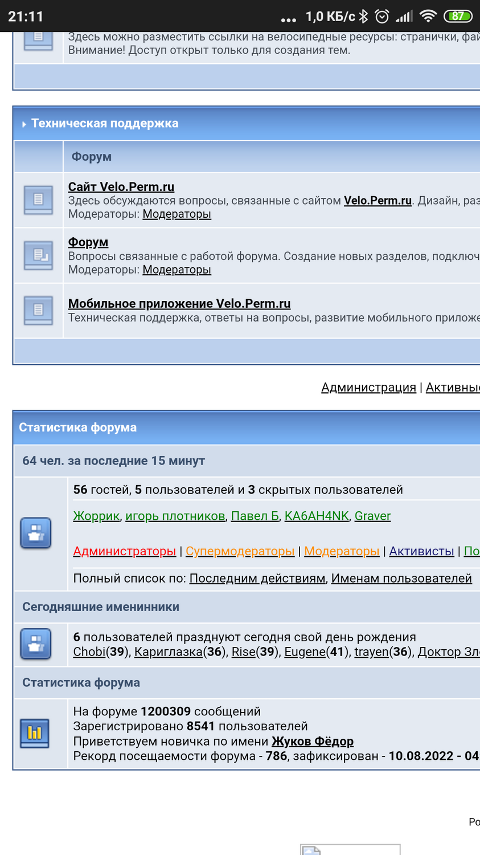
Task: Click the 'Зарегистрировано 8541 пользователей' line
Action: [190, 726]
